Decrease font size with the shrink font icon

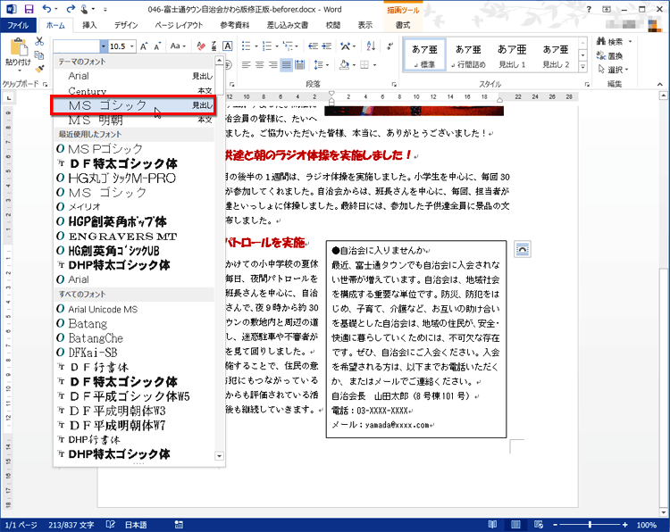tap(157, 46)
